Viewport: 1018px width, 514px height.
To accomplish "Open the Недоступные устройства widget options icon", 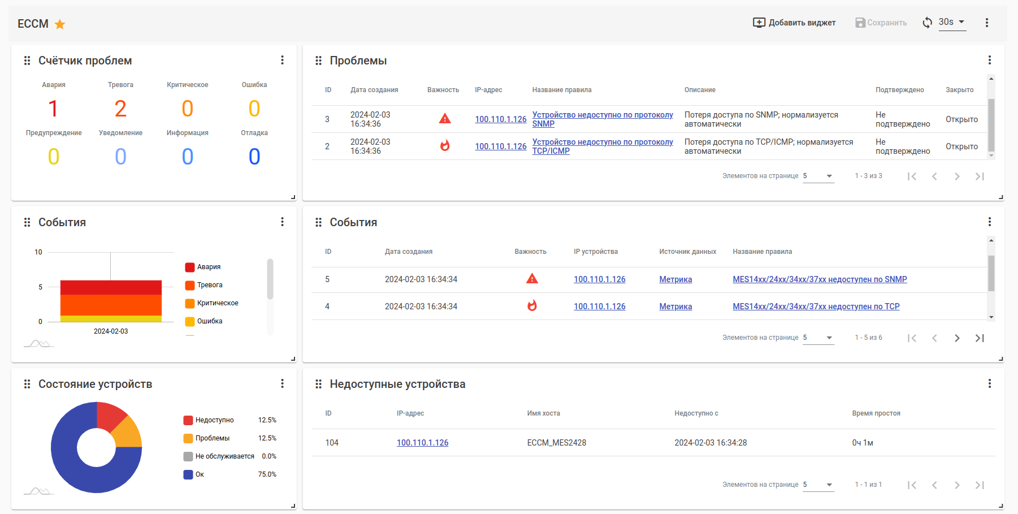I will (x=989, y=383).
